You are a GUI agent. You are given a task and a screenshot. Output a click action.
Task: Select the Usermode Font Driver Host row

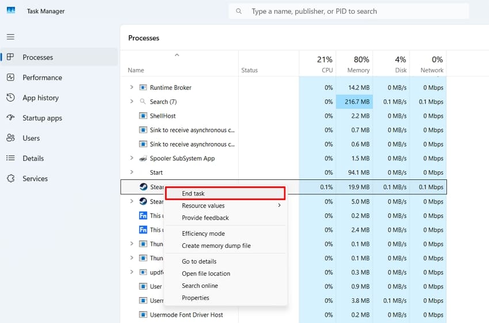click(x=283, y=314)
